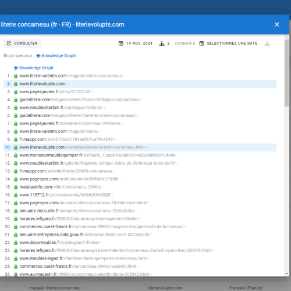This screenshot has width=291, height=291.
Task: Click the ranking podium icon beside 2
Action: tap(162, 44)
